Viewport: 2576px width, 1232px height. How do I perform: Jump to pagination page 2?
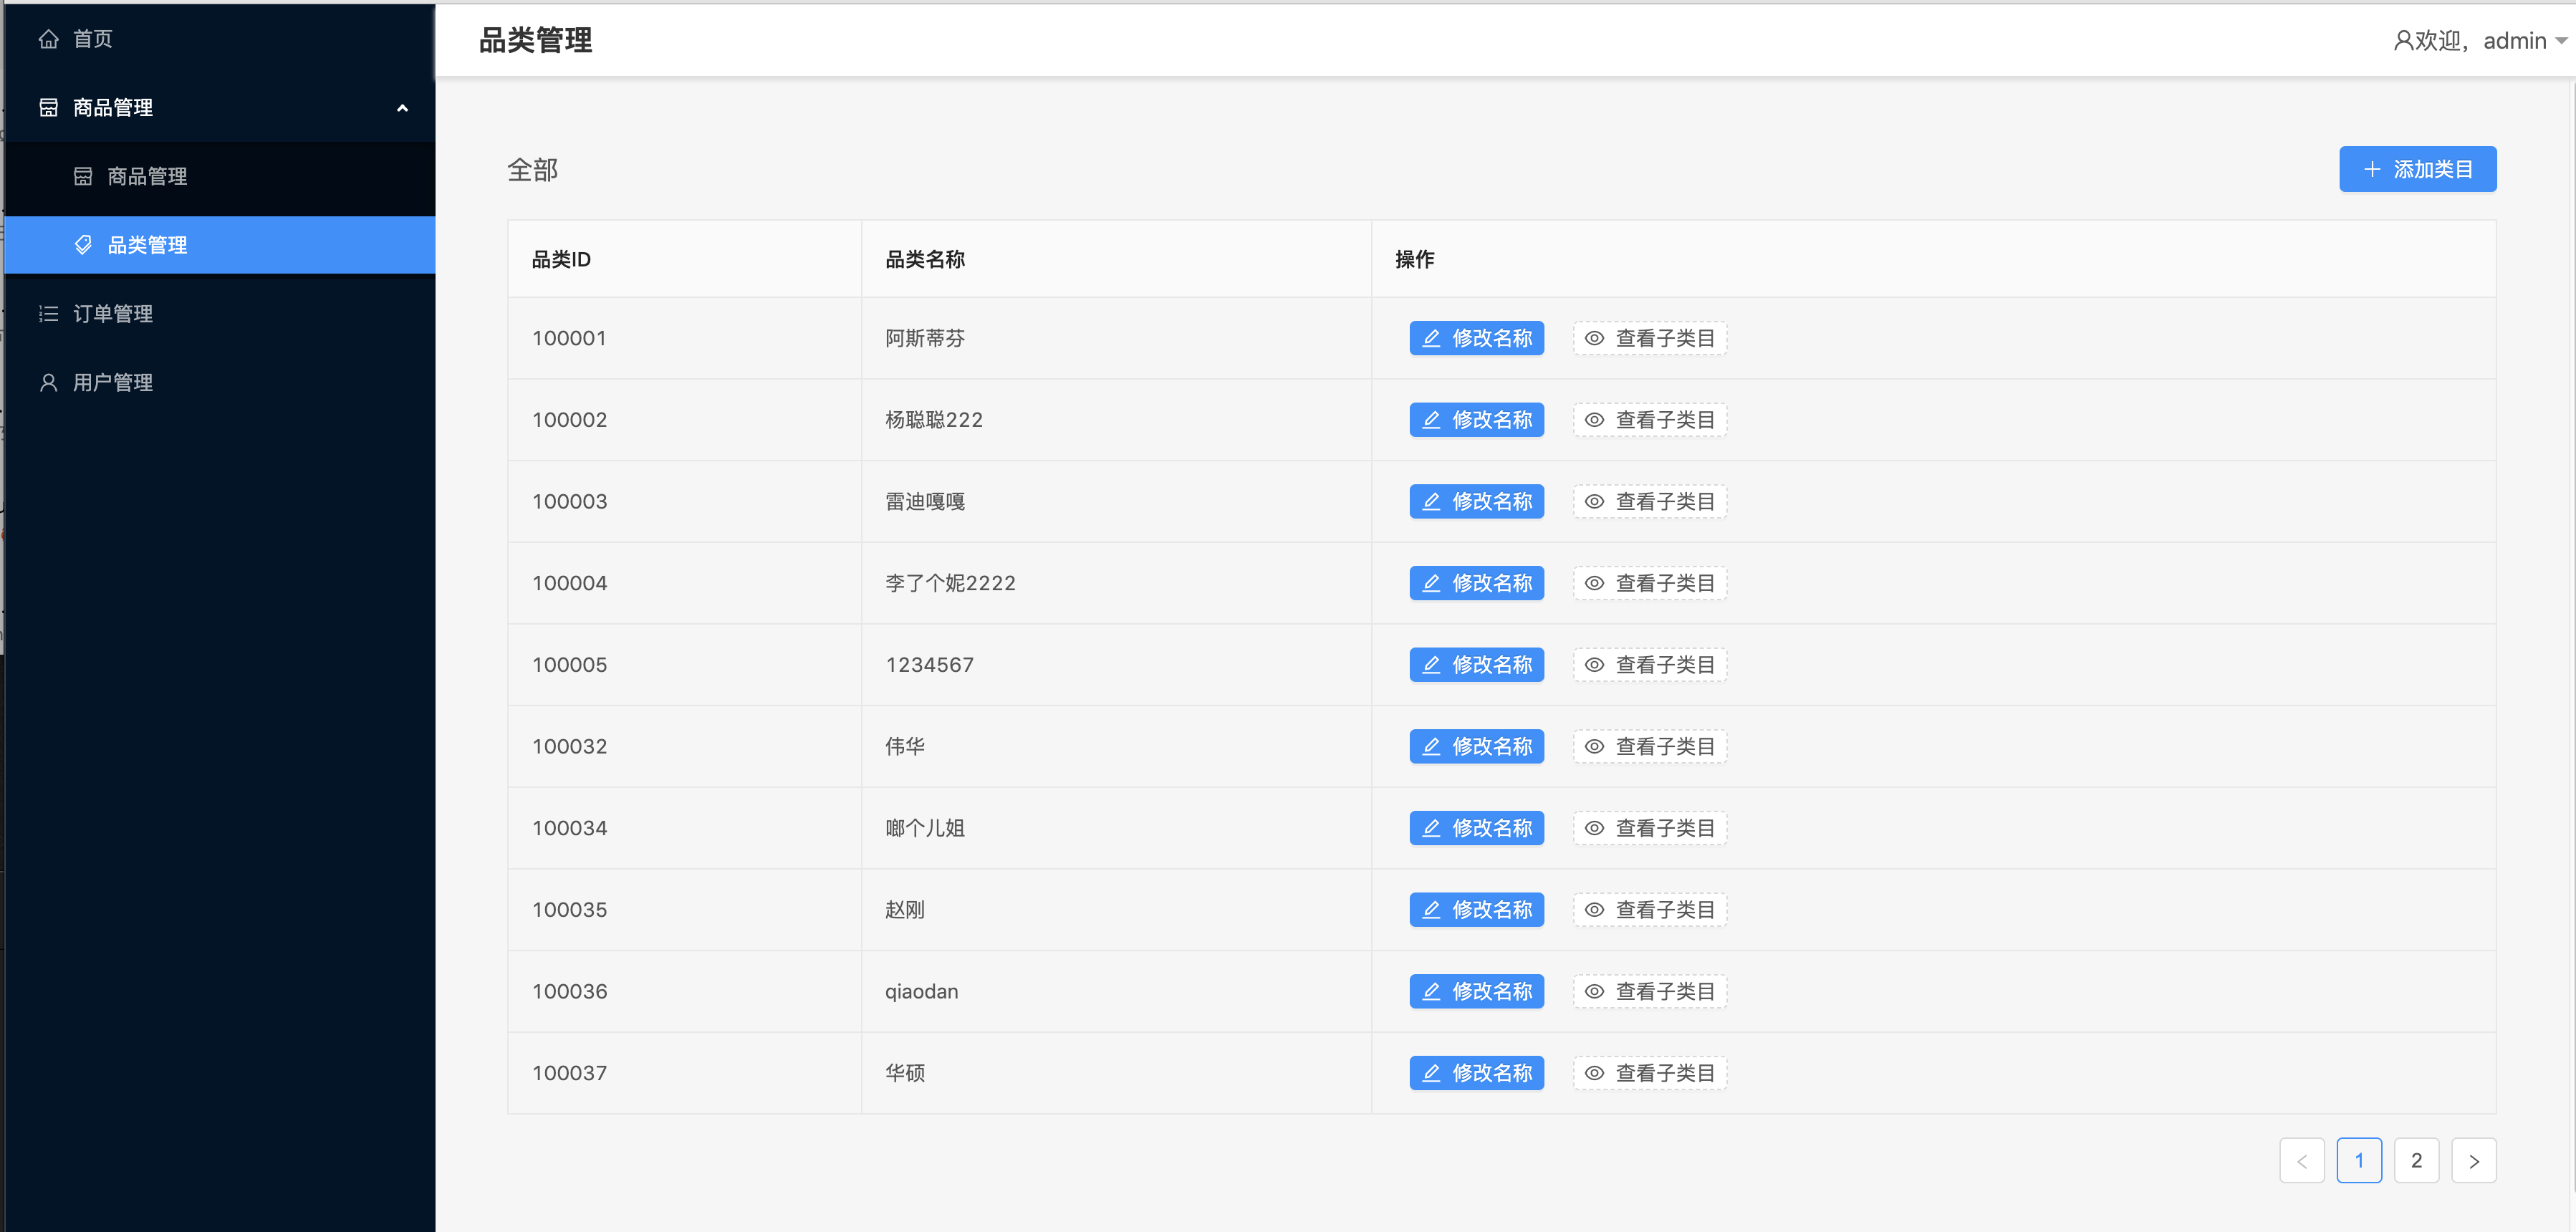(x=2416, y=1161)
